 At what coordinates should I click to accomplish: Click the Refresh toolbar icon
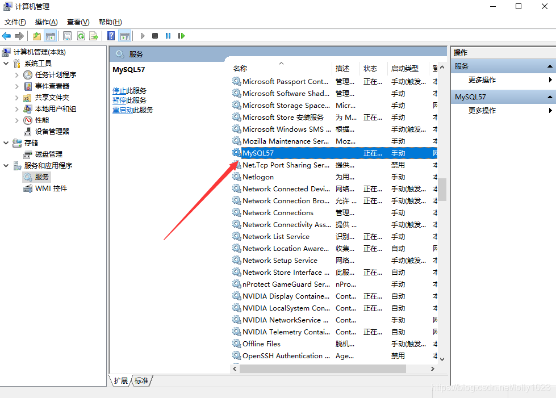pyautogui.click(x=81, y=36)
